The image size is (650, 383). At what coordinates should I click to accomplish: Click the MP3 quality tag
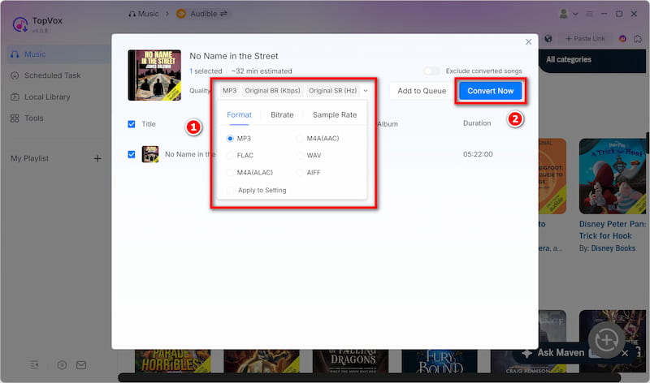tap(230, 91)
